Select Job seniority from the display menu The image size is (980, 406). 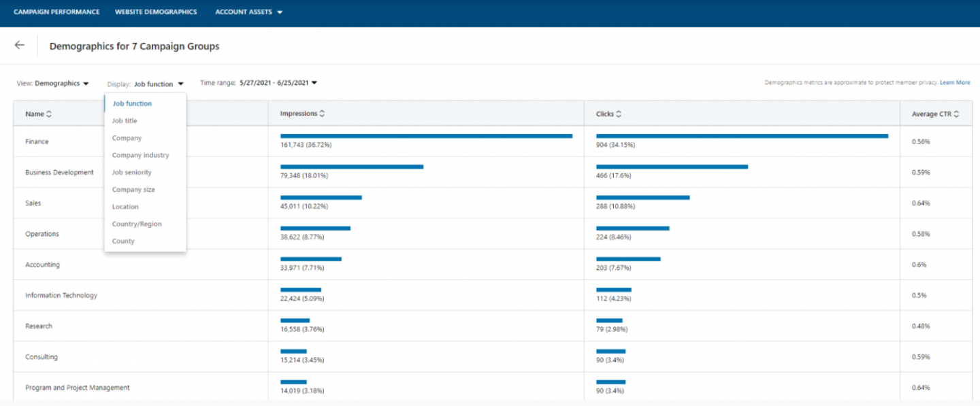point(132,172)
